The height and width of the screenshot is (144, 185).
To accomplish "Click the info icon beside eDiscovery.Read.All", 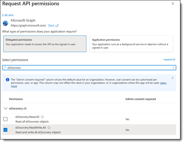I will 42,117.
